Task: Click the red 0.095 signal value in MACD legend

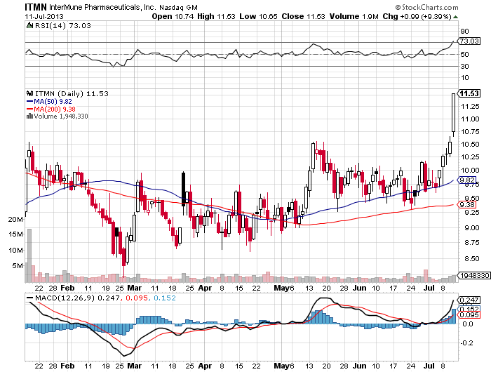Action: 137,298
